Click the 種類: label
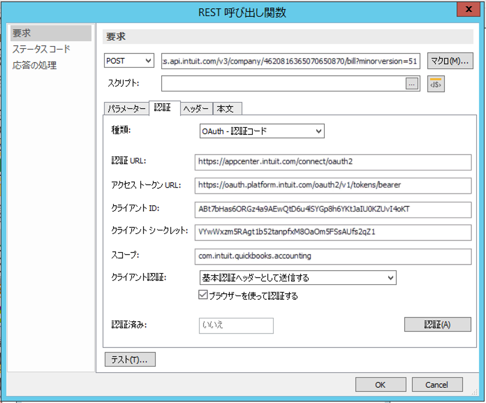This screenshot has height=403, width=486. 121,130
